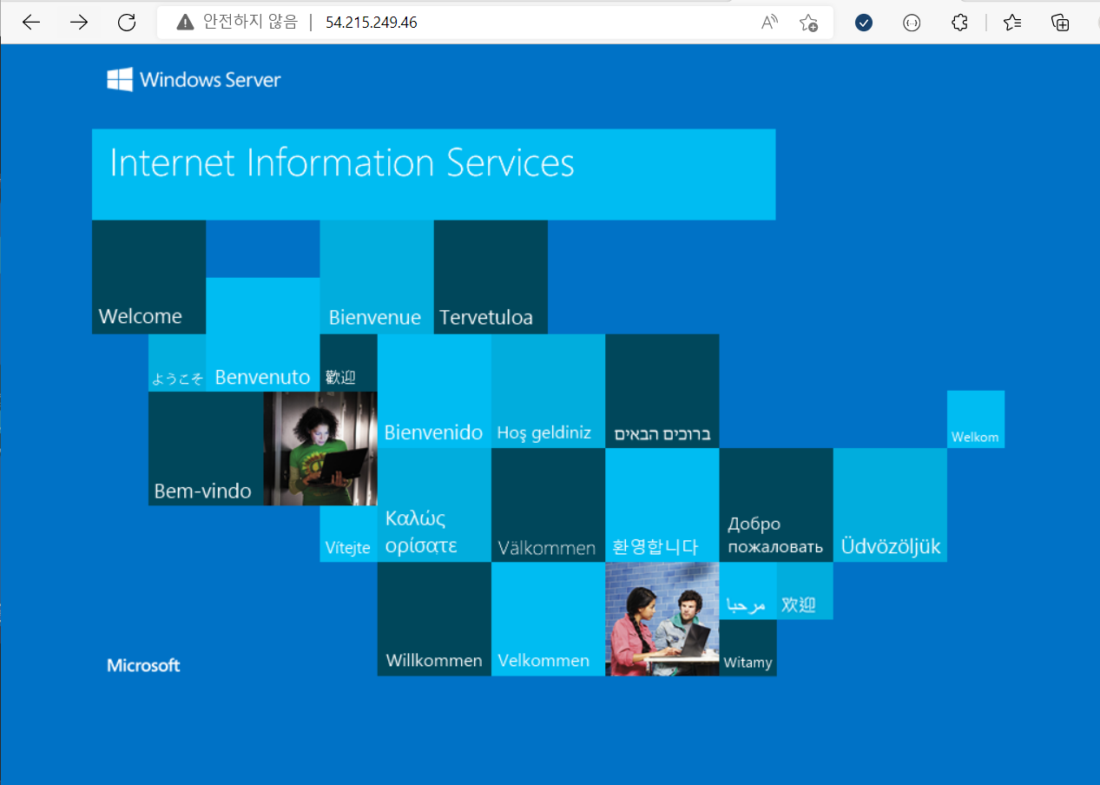This screenshot has height=785, width=1100.
Task: Click the Hebrew ברוכים הבאים tile
Action: pyautogui.click(x=662, y=391)
